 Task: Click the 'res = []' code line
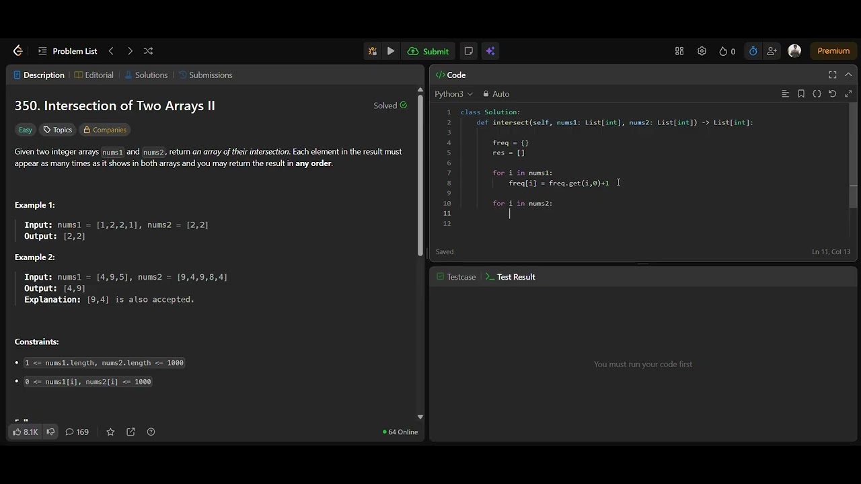point(509,153)
